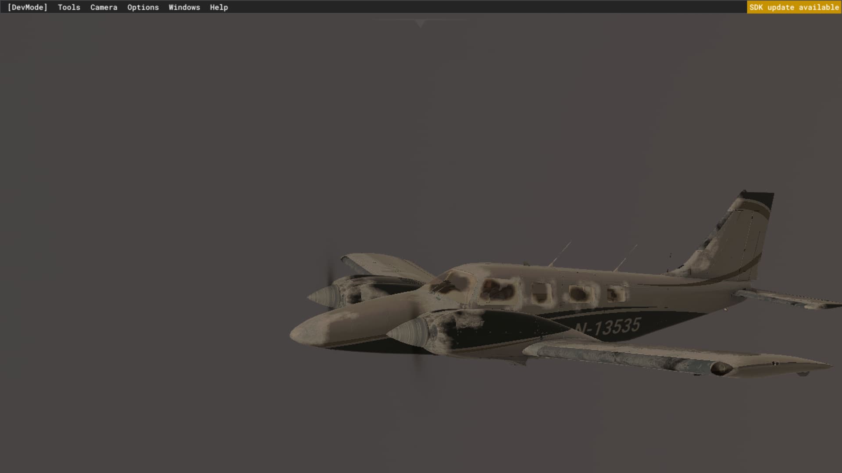Click the SDK update available notice
The width and height of the screenshot is (842, 473).
click(794, 7)
